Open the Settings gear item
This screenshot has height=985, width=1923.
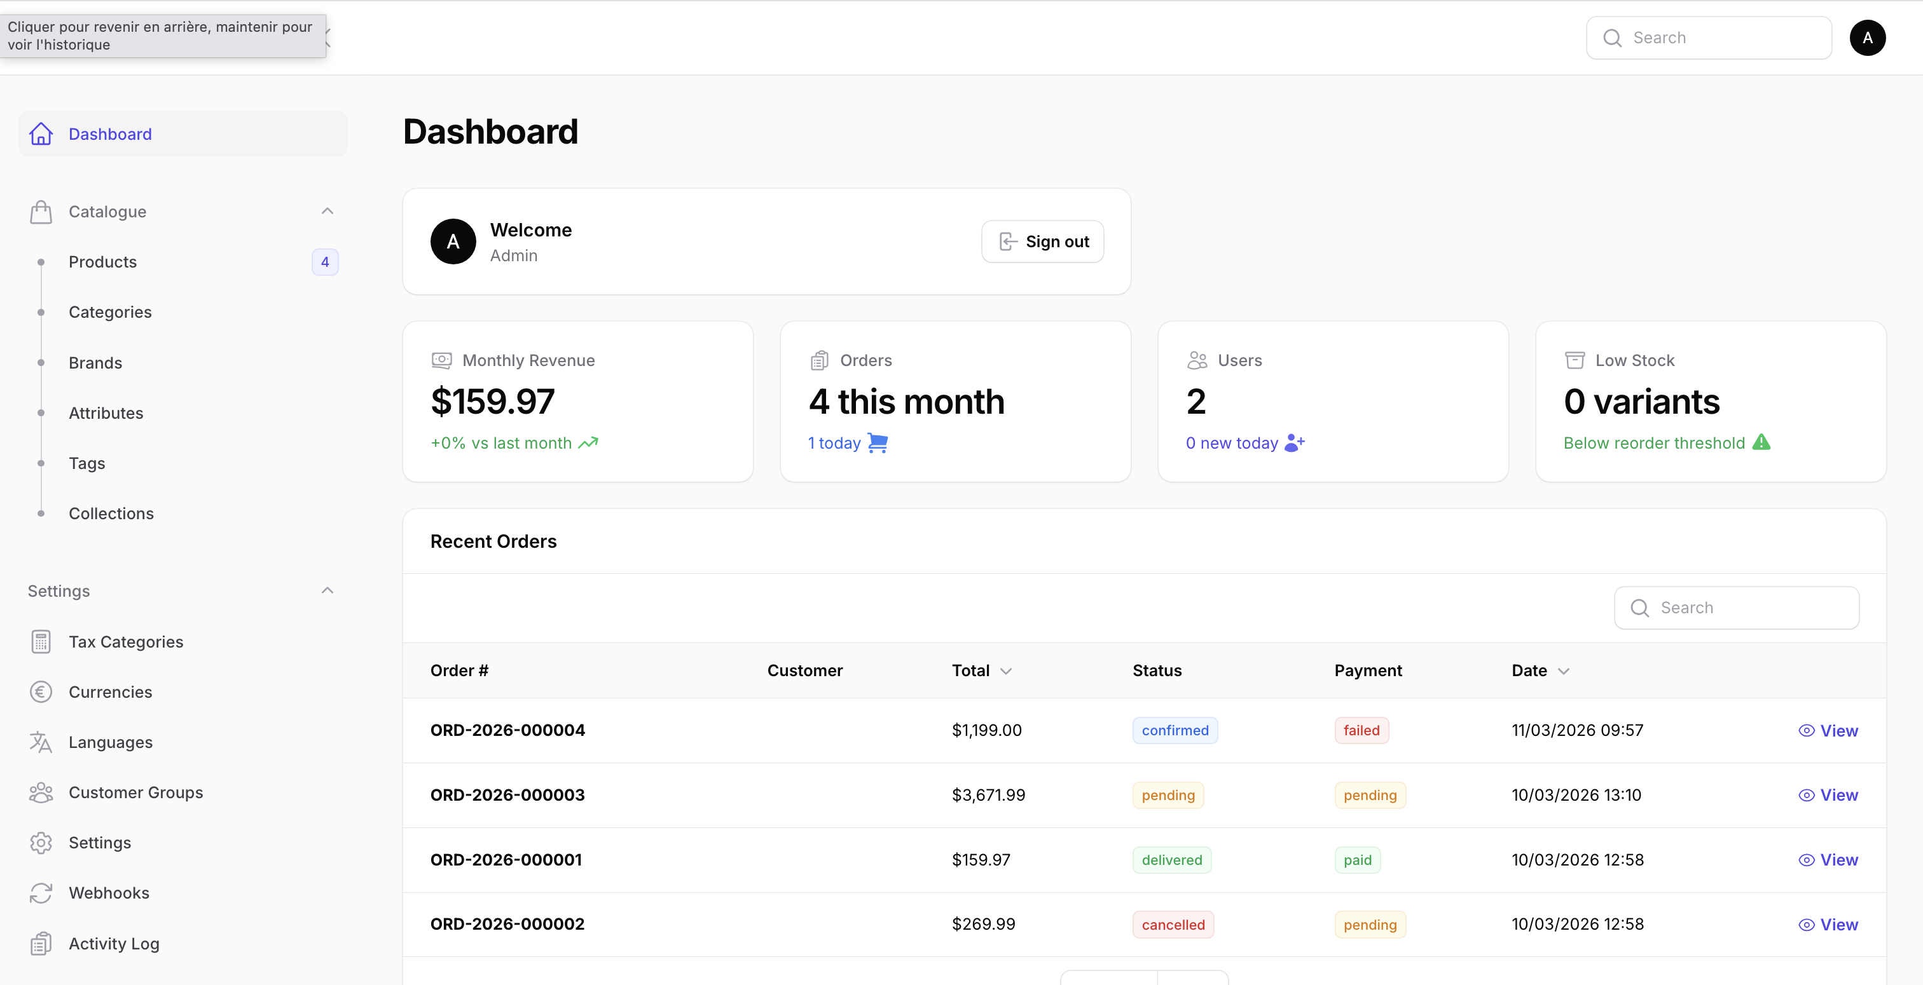pos(99,843)
